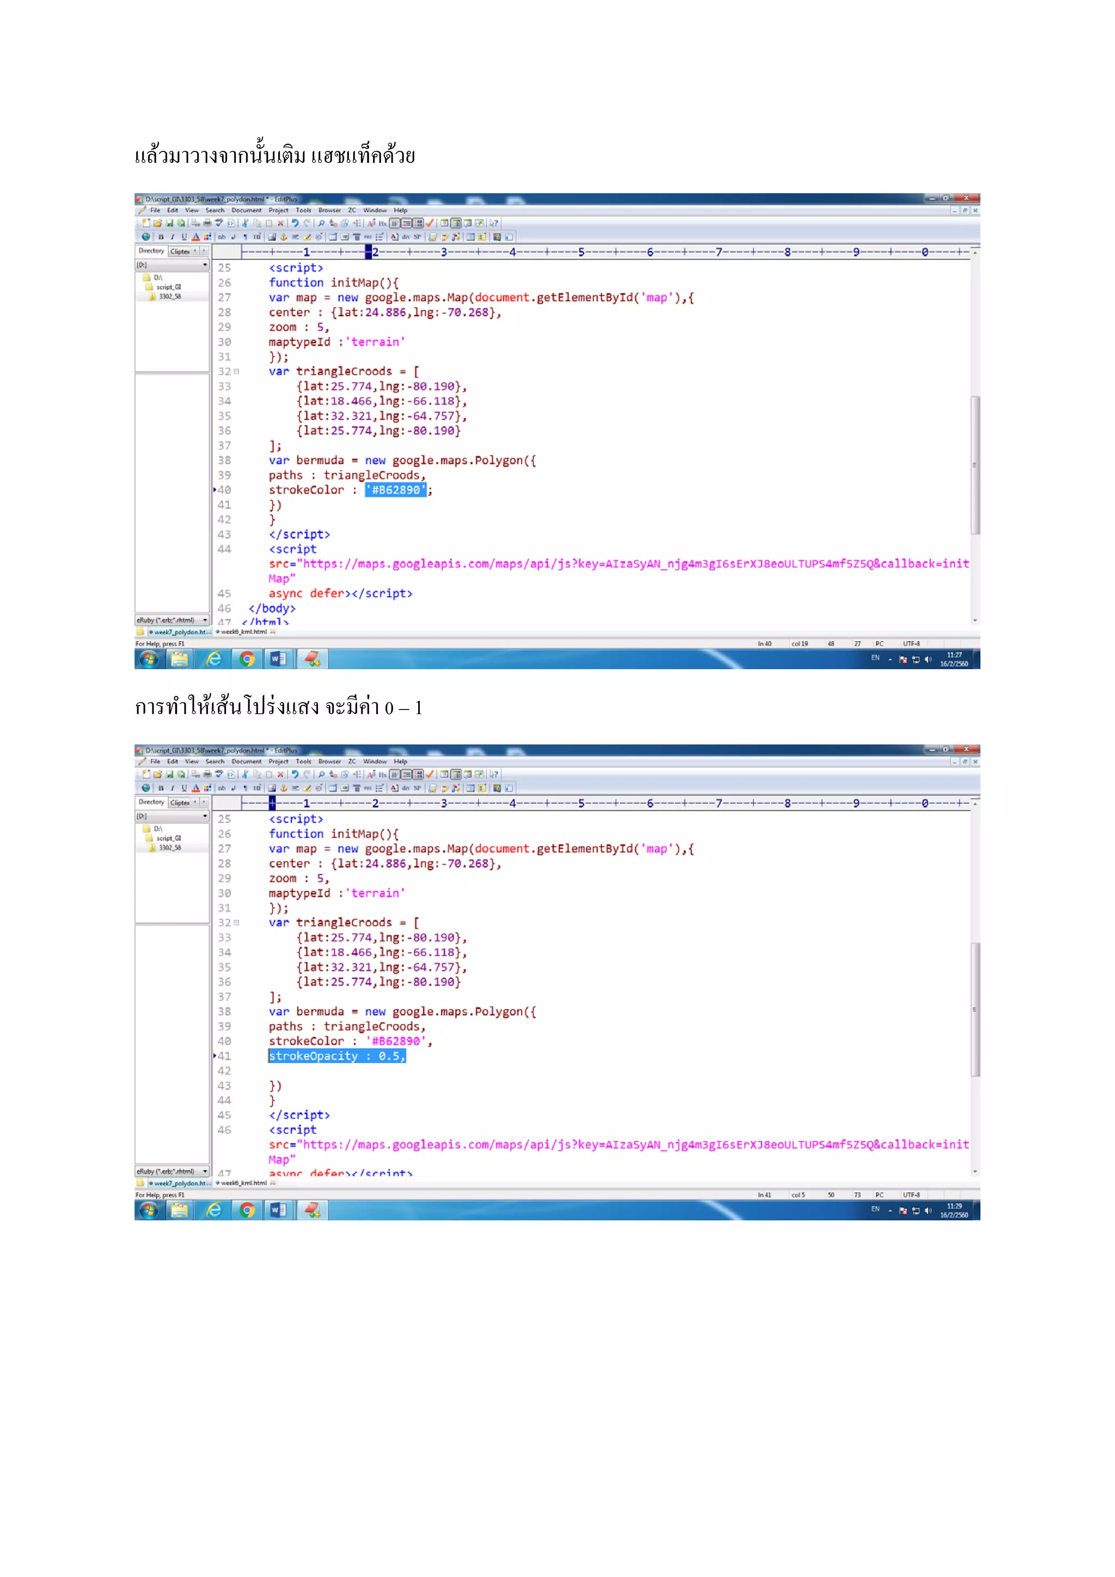Click Chrome icon on taskbar showing 11:27
This screenshot has width=1115, height=1577.
click(247, 659)
